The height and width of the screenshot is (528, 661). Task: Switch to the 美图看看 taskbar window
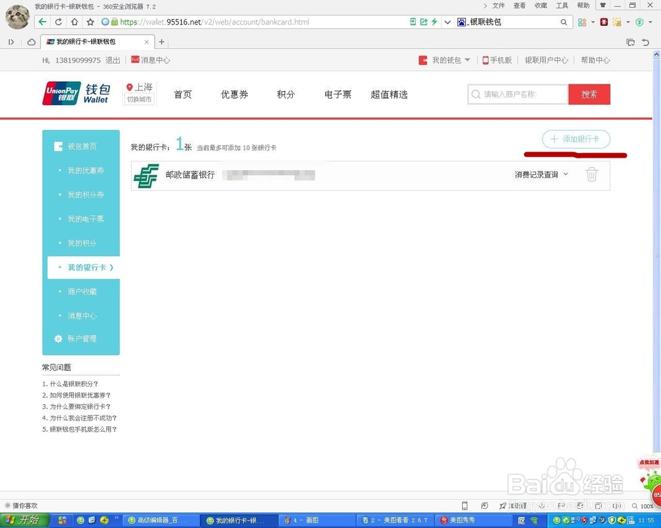394,521
